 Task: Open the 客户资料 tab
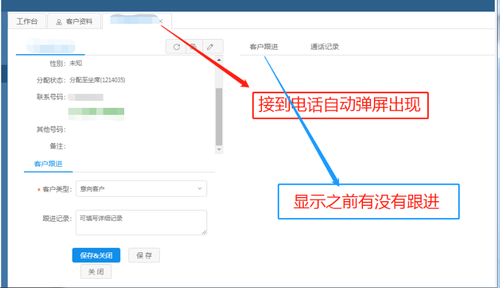pyautogui.click(x=75, y=22)
